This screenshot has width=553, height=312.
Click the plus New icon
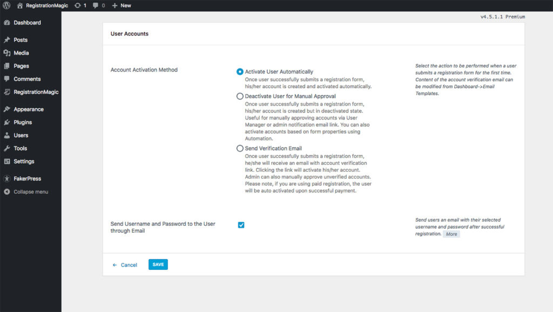click(114, 5)
